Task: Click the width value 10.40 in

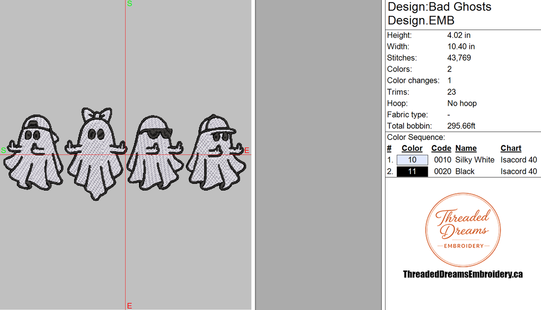Action: (x=461, y=46)
